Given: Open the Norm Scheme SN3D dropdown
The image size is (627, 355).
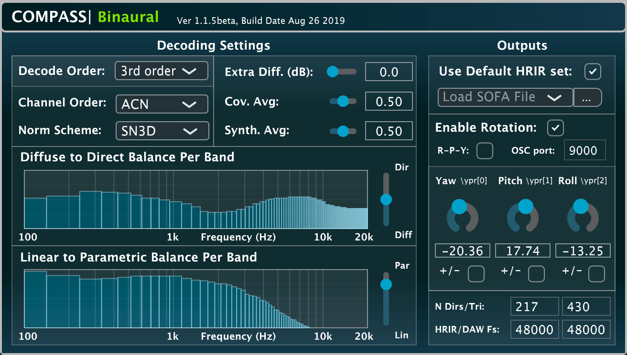Looking at the screenshot, I should click(x=162, y=131).
